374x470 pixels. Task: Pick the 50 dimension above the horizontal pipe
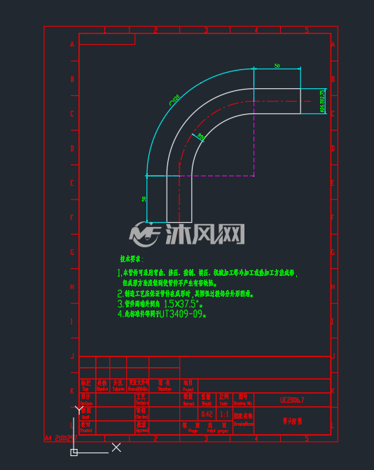tap(277, 66)
